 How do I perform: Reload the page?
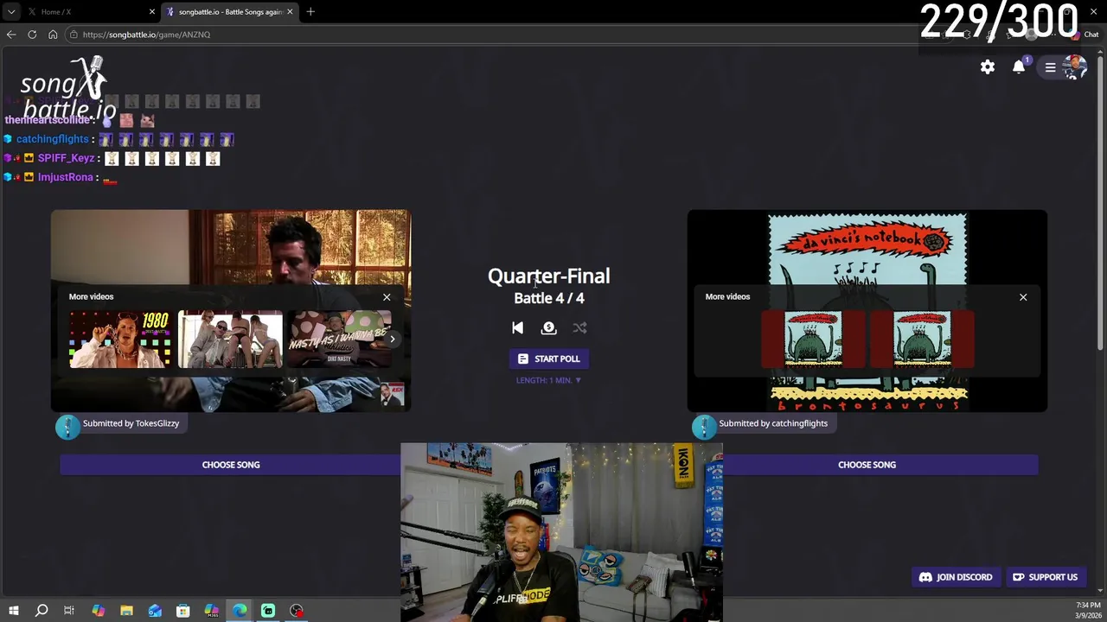coord(32,35)
